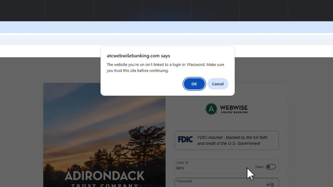Expand the chevron beside the 1Password icon
This screenshot has width=333, height=187.
click(x=268, y=185)
